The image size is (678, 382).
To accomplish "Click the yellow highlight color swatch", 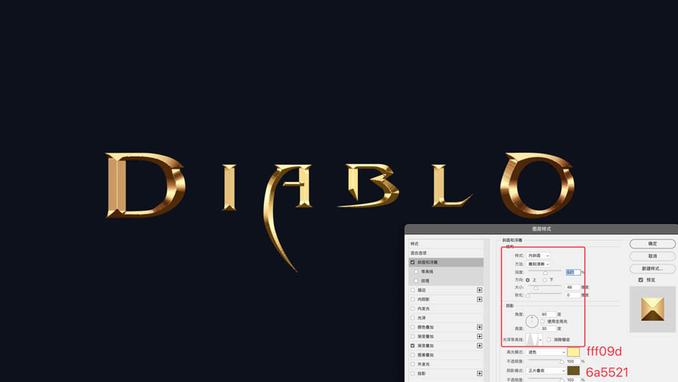I will point(574,352).
